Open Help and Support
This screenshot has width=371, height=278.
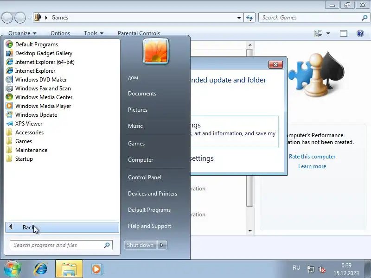coord(149,226)
